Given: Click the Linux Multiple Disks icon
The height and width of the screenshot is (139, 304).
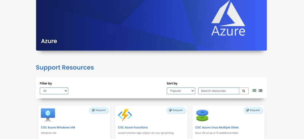Looking at the screenshot, I should click(x=202, y=115).
